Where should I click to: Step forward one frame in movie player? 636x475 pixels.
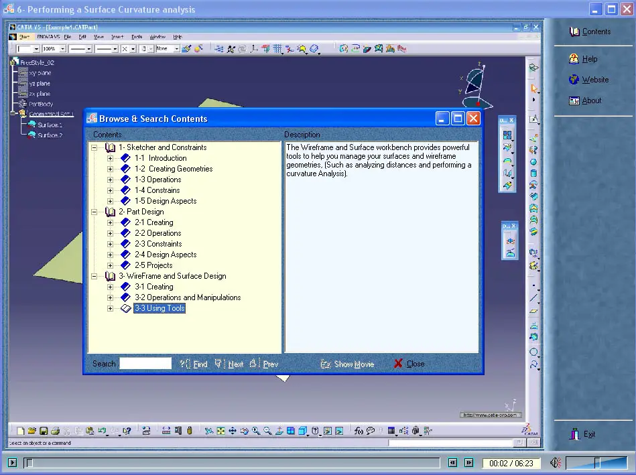pos(468,462)
